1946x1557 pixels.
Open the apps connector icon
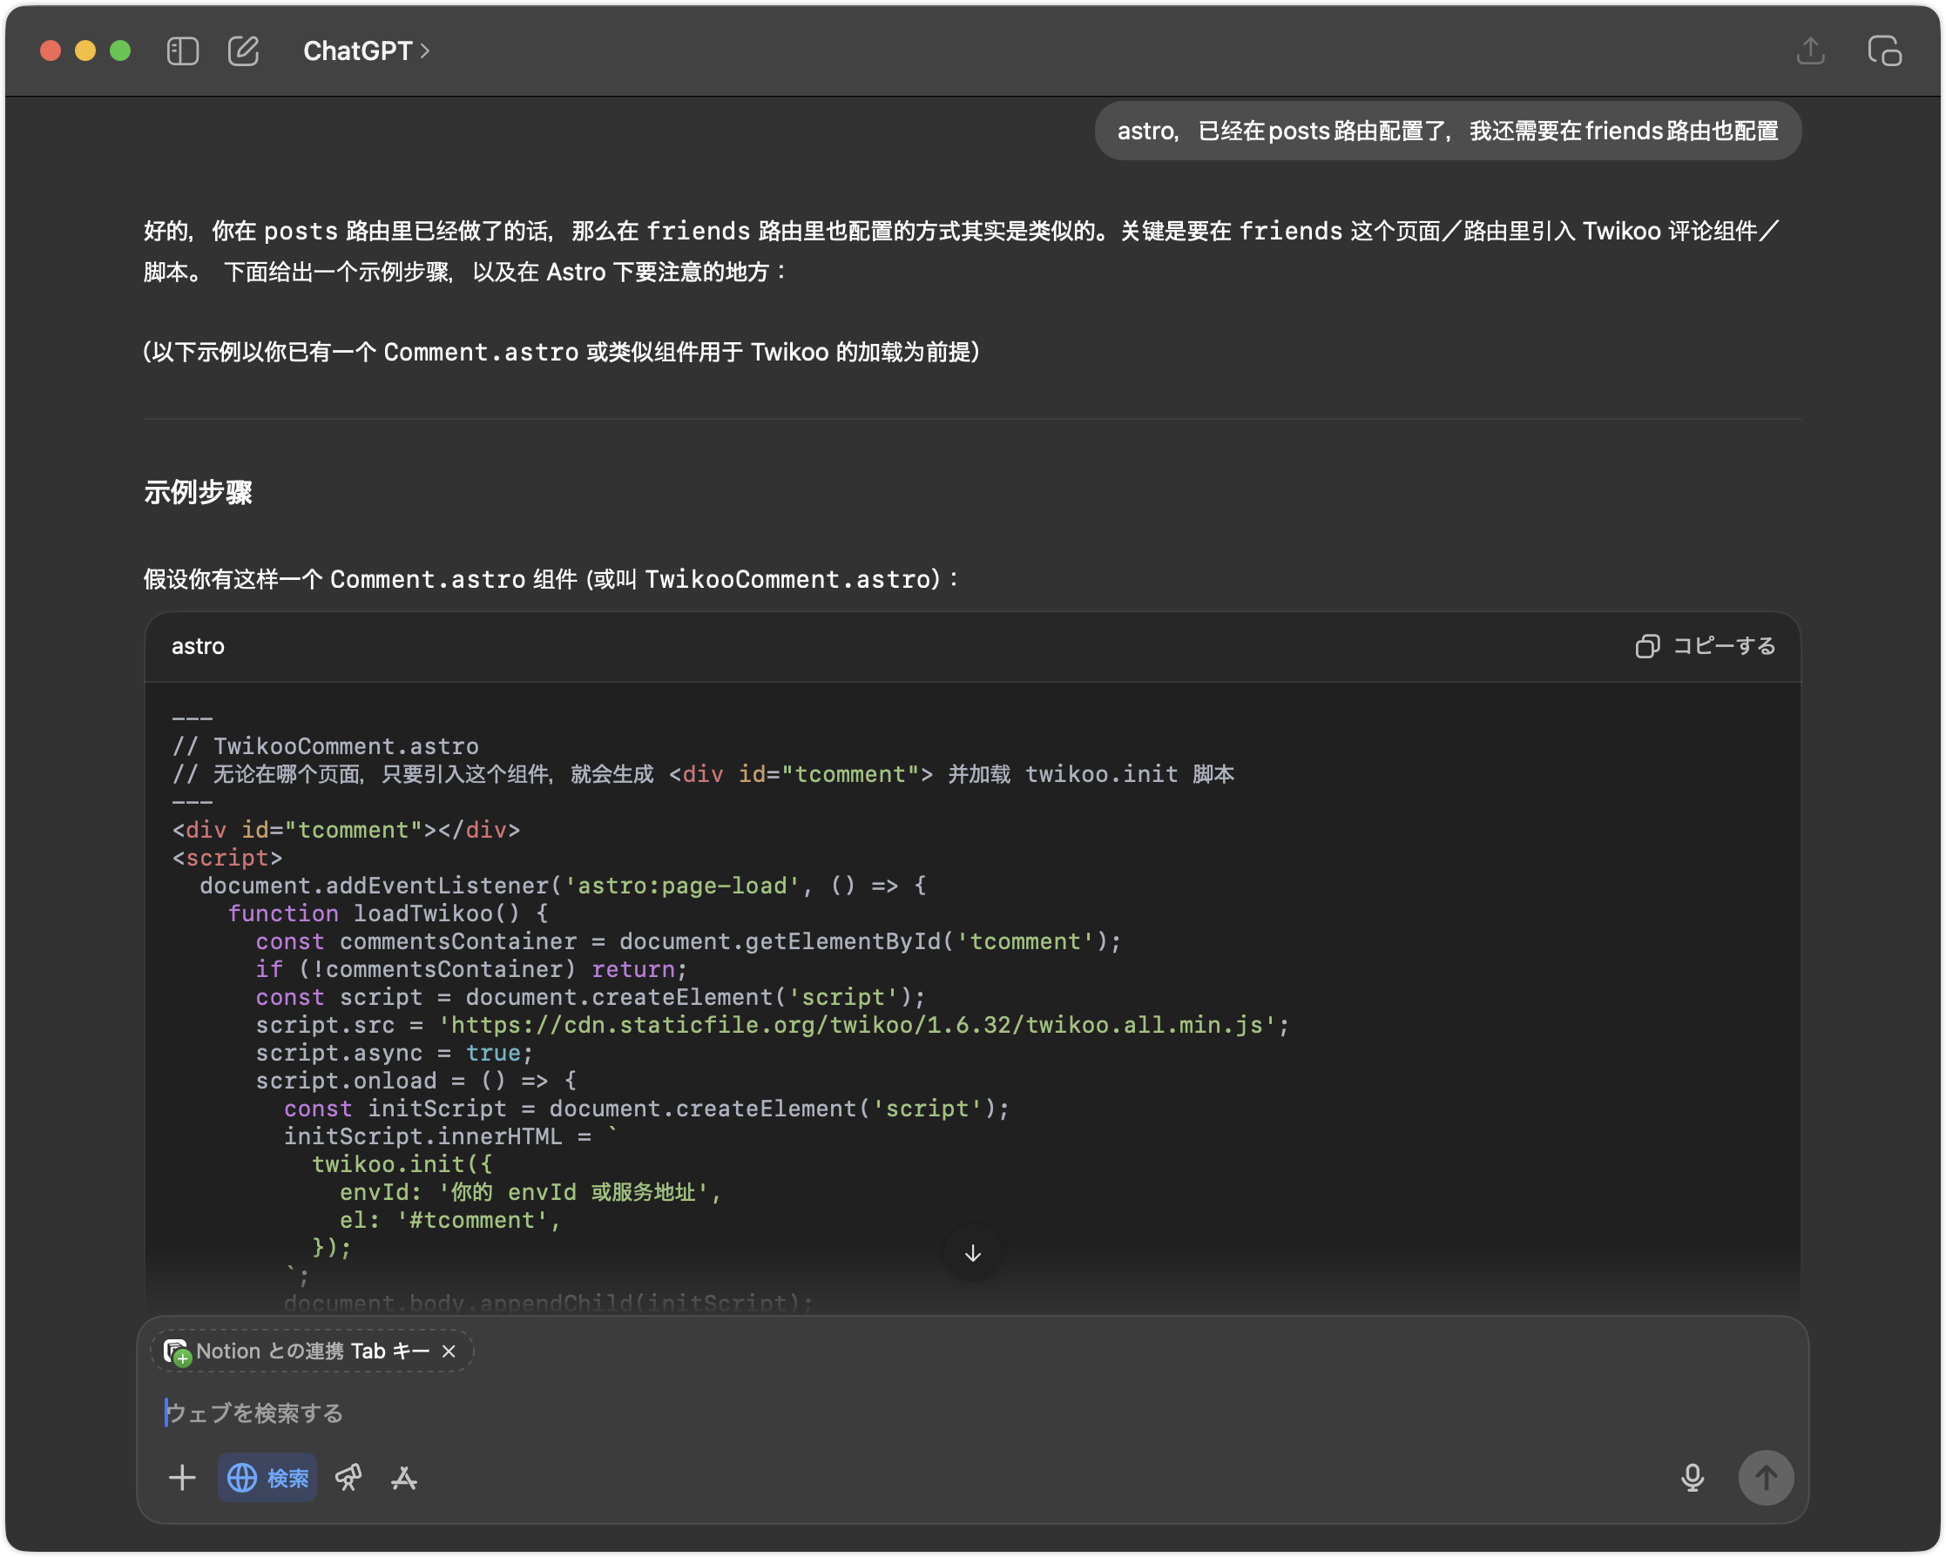pos(403,1477)
